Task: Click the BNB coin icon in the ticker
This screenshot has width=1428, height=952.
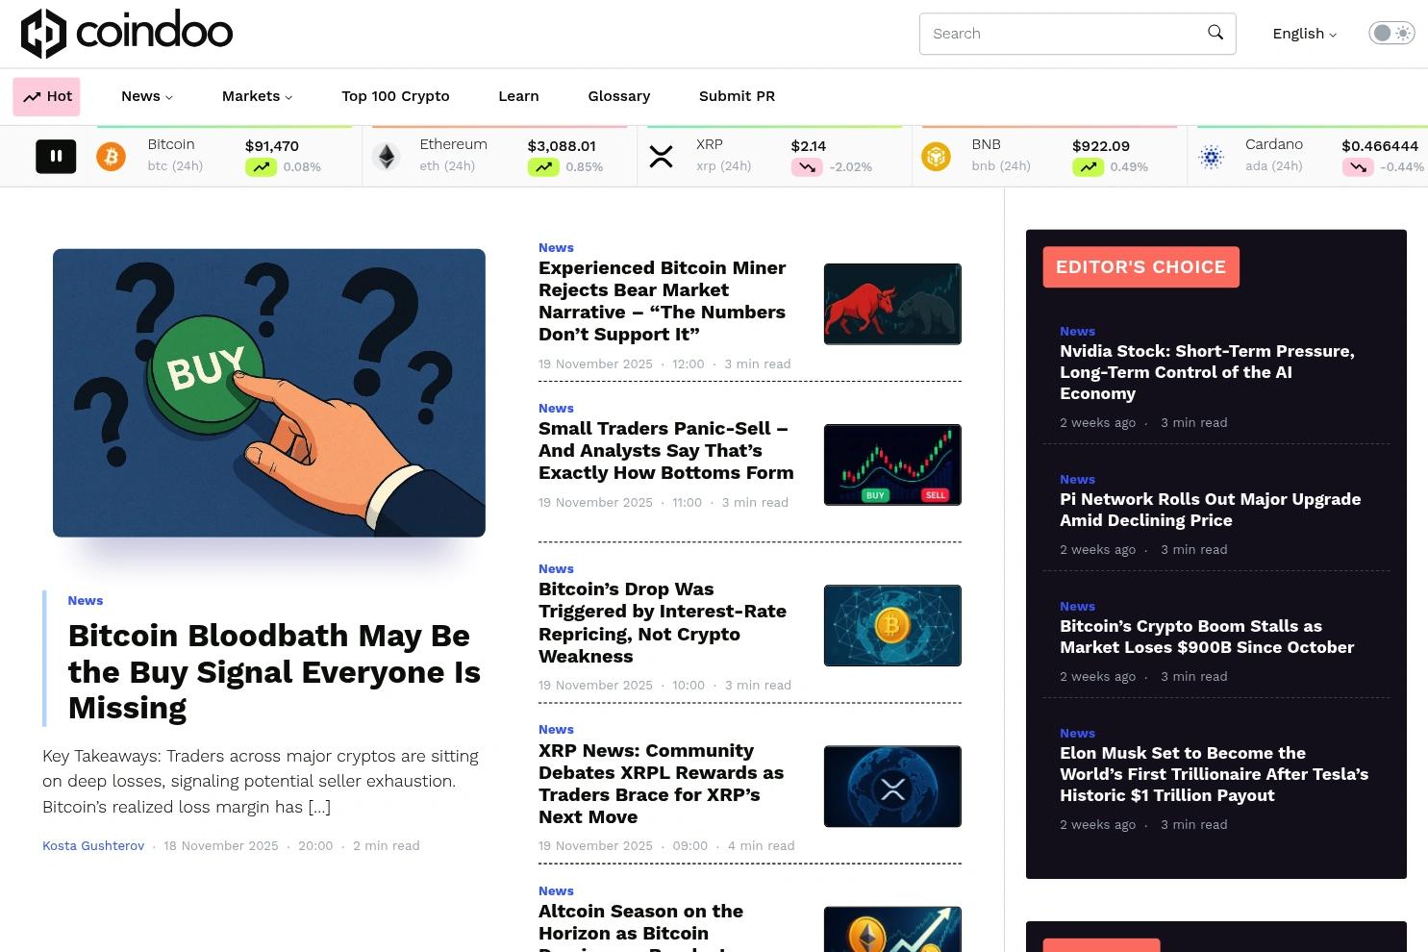Action: click(x=936, y=156)
